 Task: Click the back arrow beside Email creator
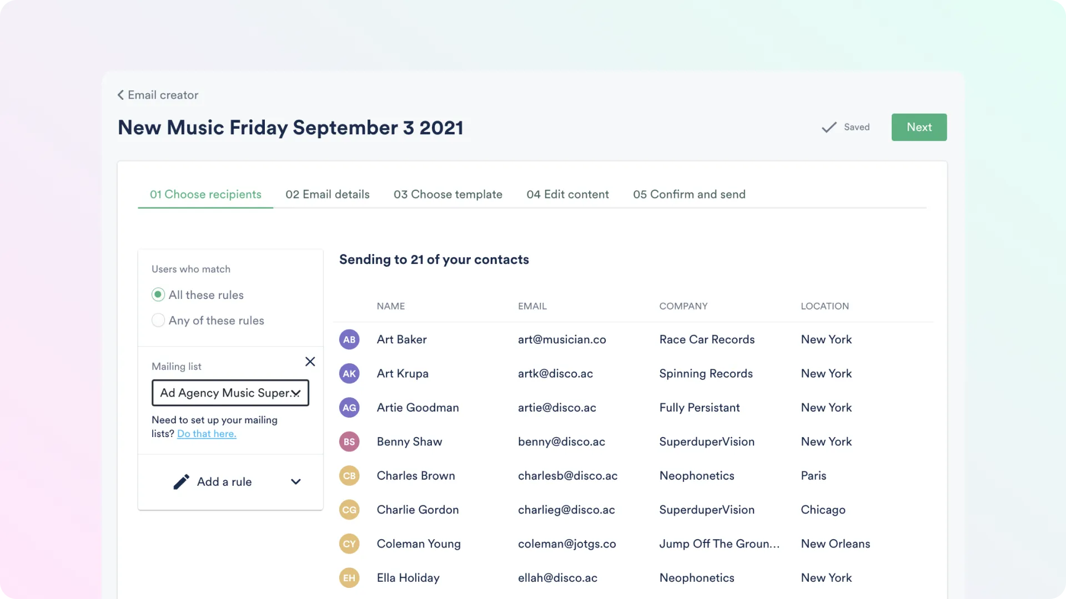pos(120,95)
